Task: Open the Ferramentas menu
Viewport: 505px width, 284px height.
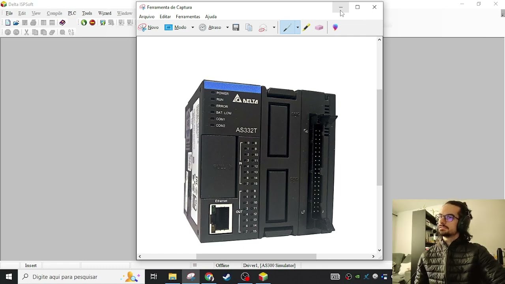Action: tap(188, 17)
